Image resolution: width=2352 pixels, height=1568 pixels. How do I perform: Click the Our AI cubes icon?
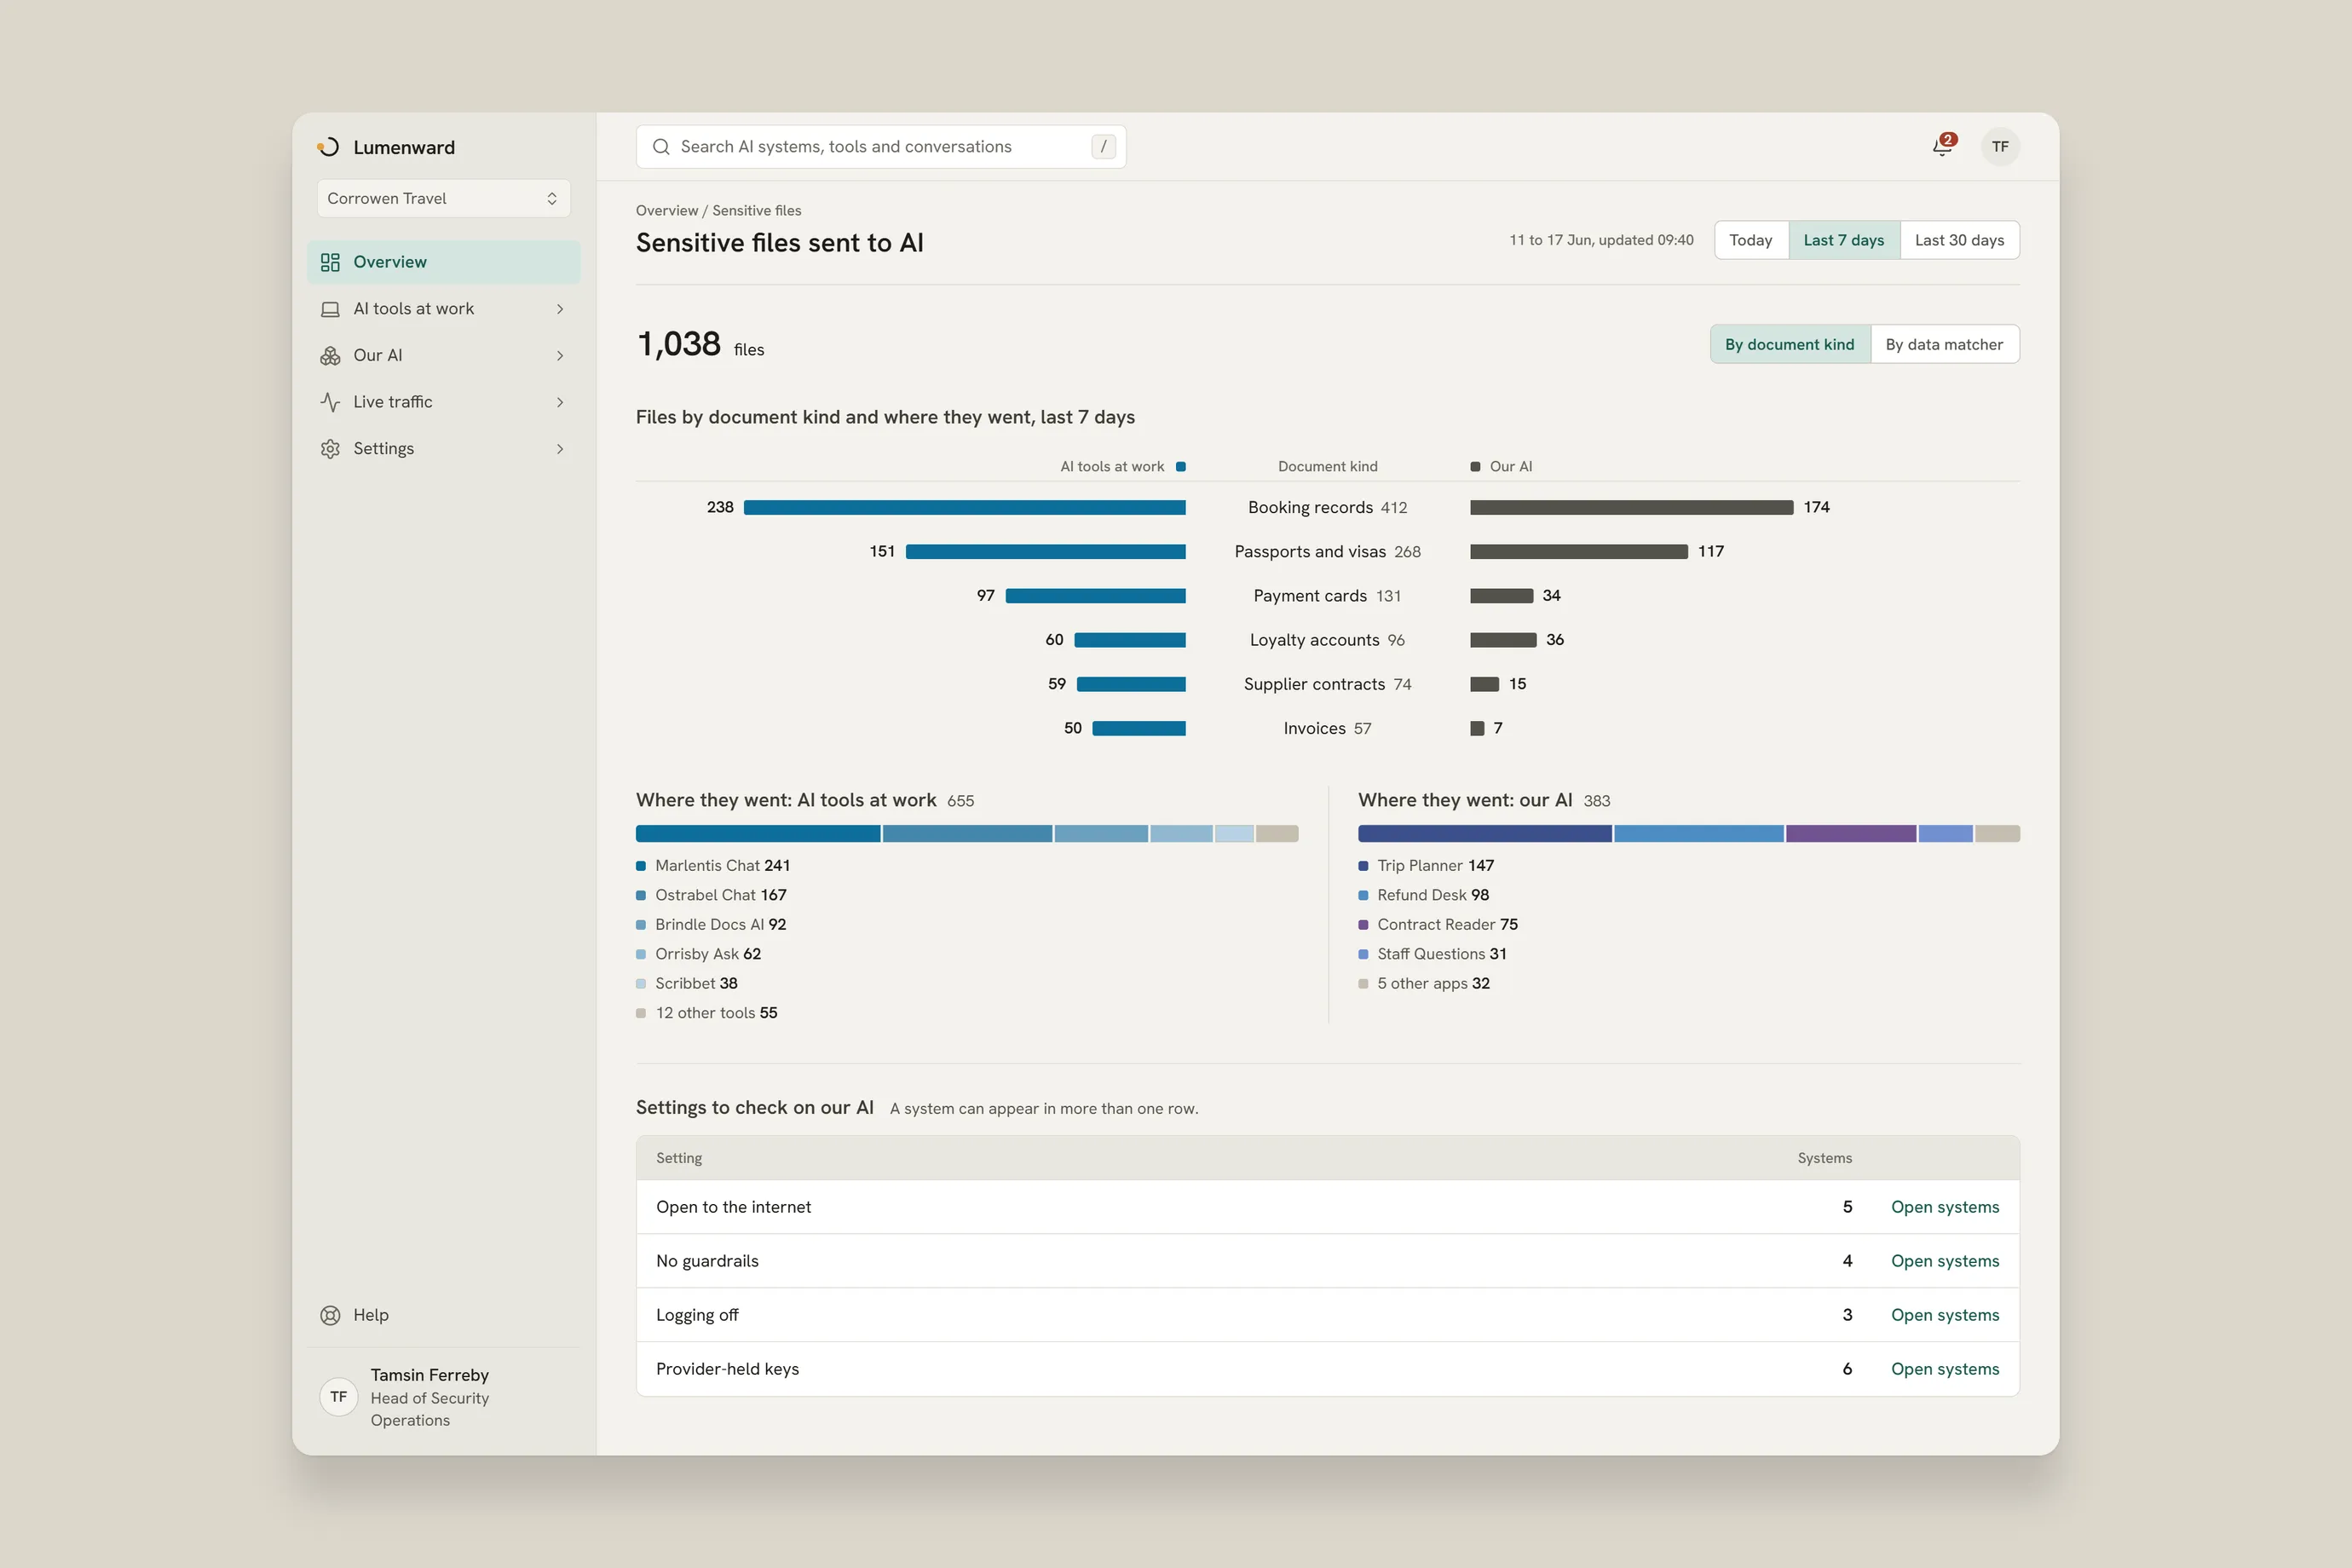click(330, 356)
